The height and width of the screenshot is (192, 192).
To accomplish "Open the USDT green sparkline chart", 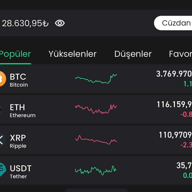I will tap(96, 170).
